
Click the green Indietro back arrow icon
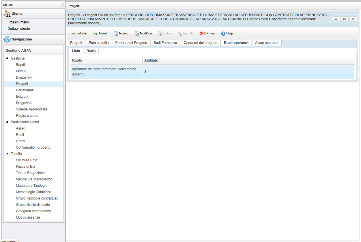tap(73, 34)
